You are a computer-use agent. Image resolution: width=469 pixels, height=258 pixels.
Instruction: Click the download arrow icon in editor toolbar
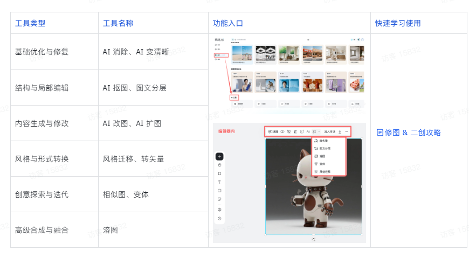[x=340, y=131]
